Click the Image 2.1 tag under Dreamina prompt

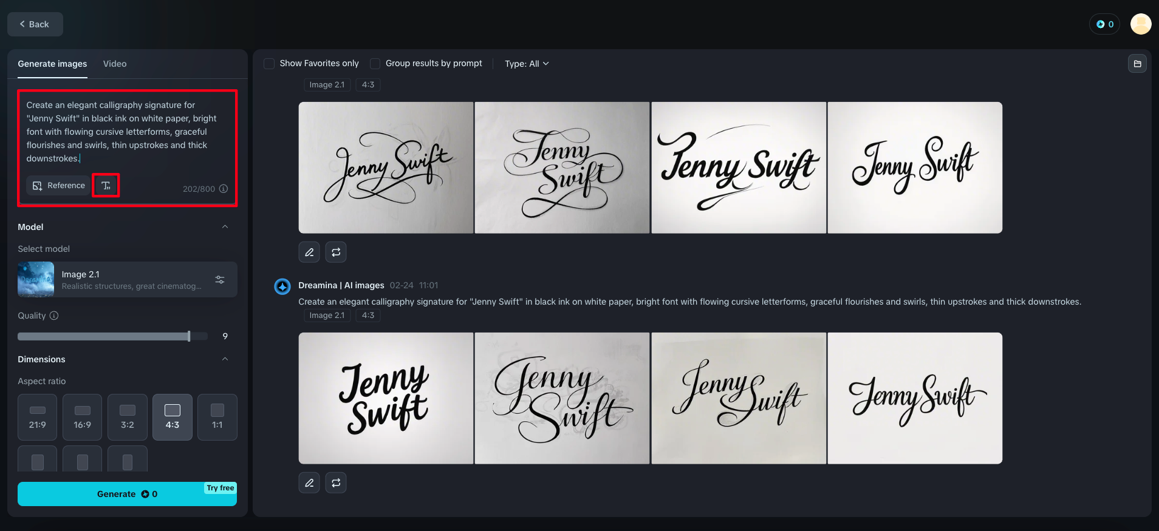[327, 316]
